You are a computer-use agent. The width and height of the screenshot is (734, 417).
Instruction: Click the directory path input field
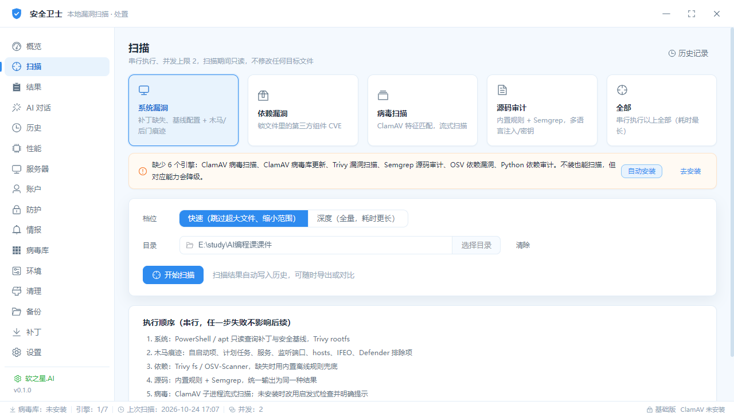316,245
